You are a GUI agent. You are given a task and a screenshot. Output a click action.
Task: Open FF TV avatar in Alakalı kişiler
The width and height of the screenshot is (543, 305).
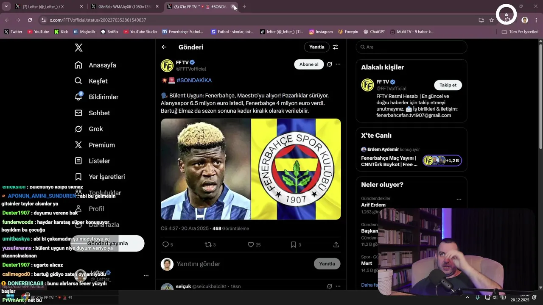coord(367,85)
